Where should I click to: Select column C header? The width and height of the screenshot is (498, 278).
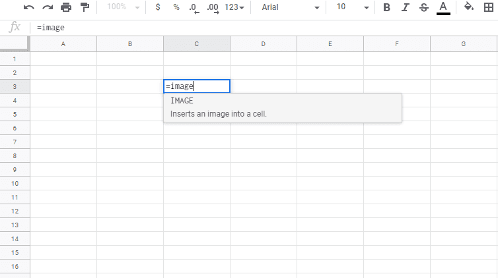tap(197, 44)
